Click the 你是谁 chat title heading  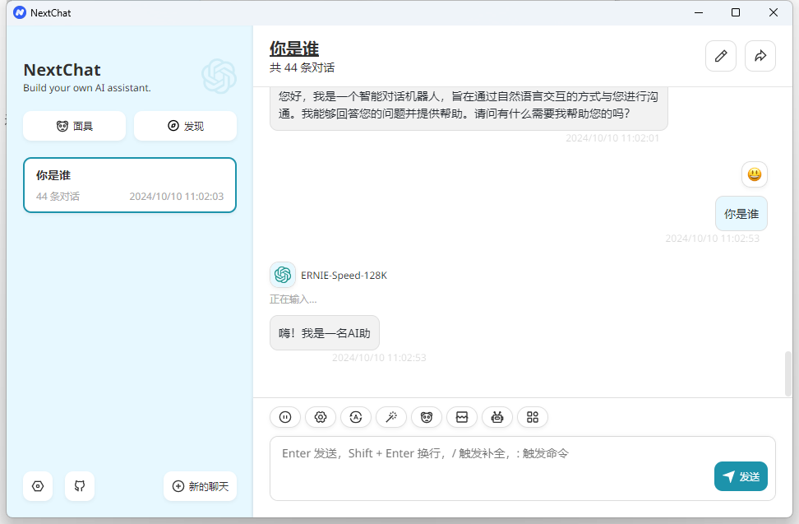294,49
